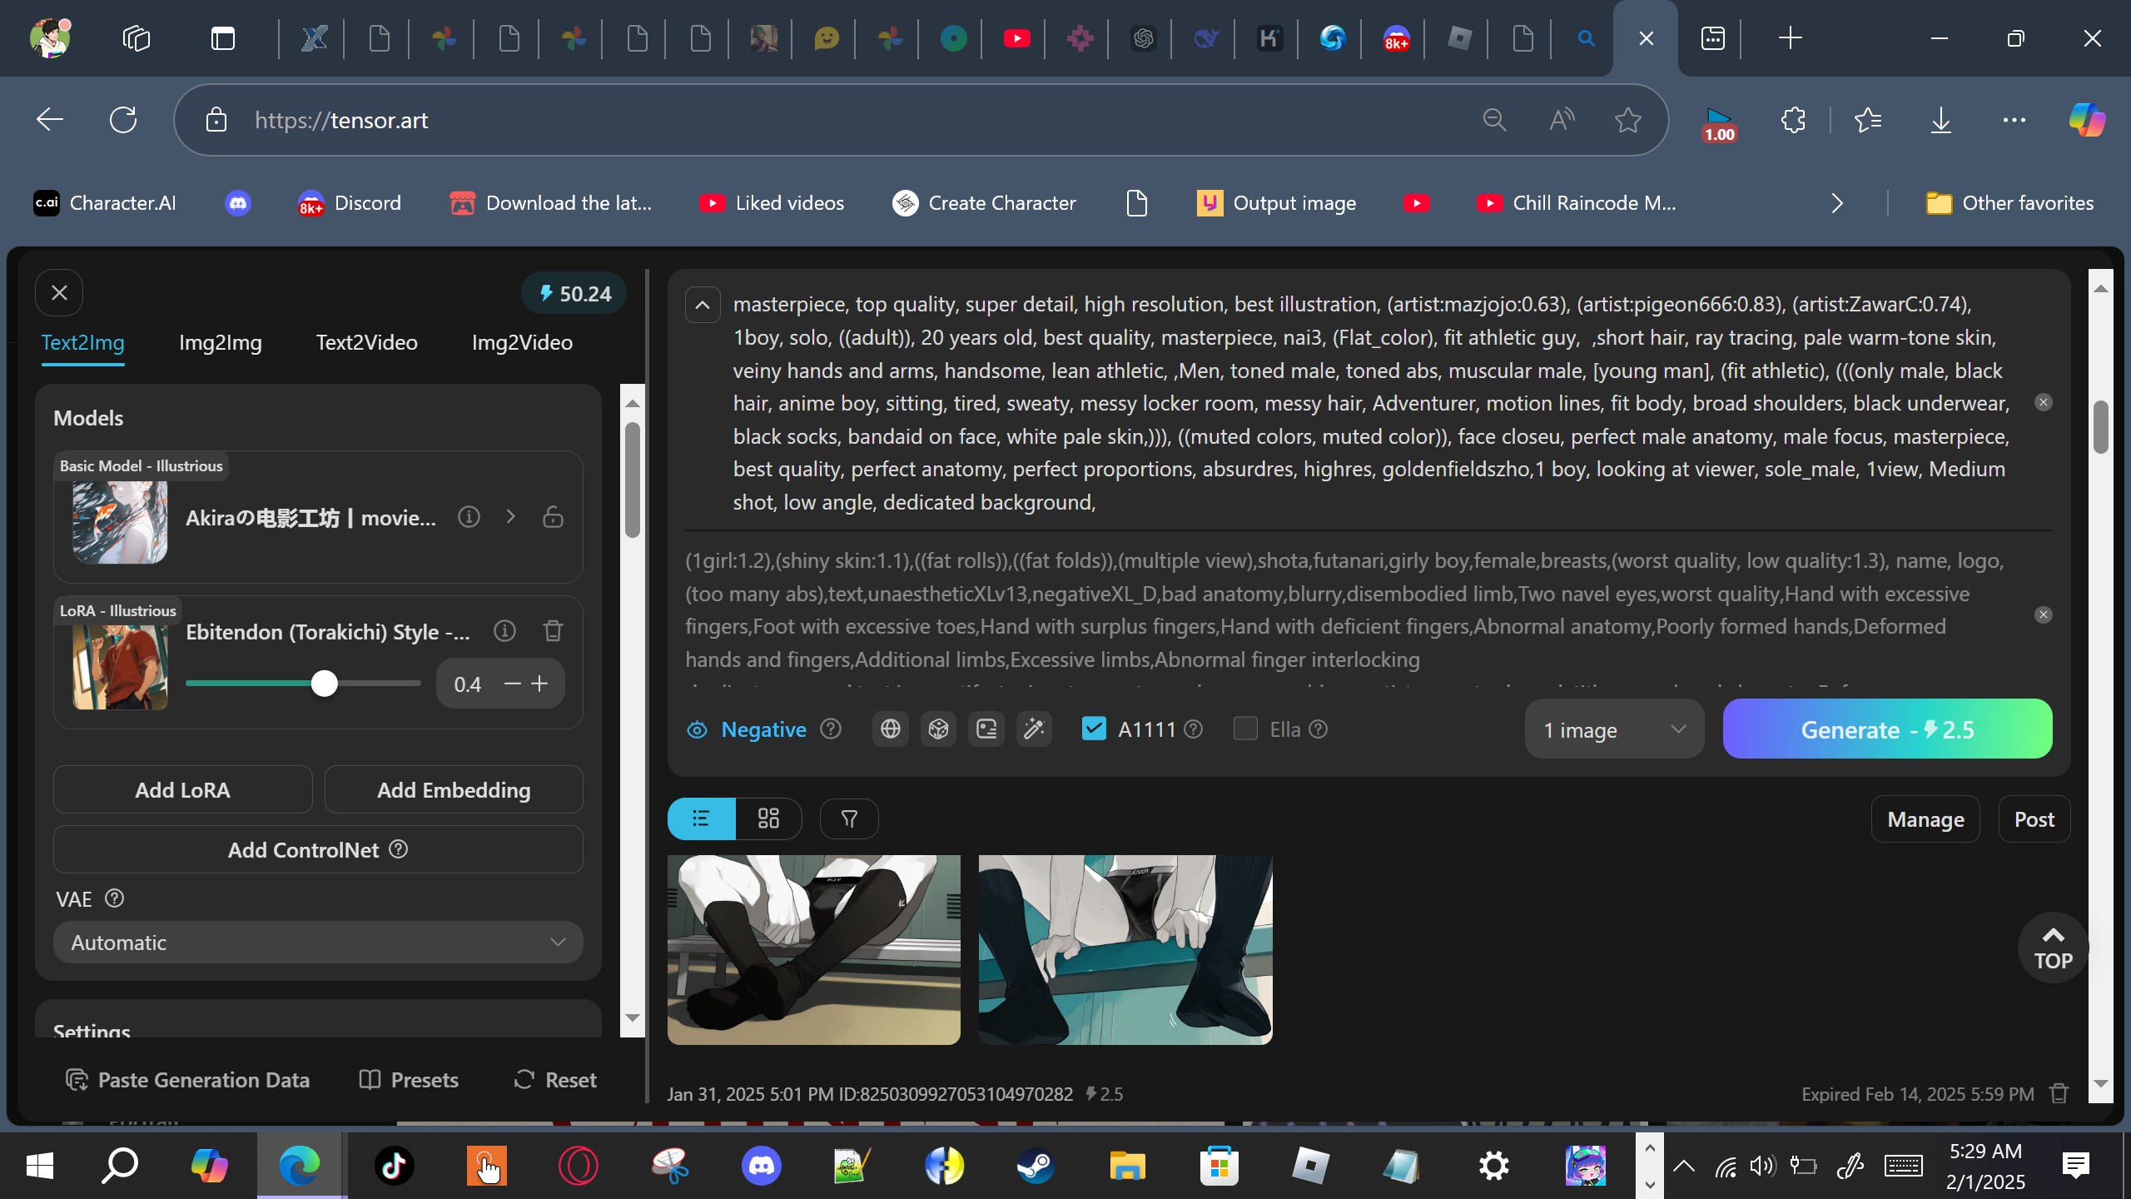Open the filter icon above results

pyautogui.click(x=849, y=819)
